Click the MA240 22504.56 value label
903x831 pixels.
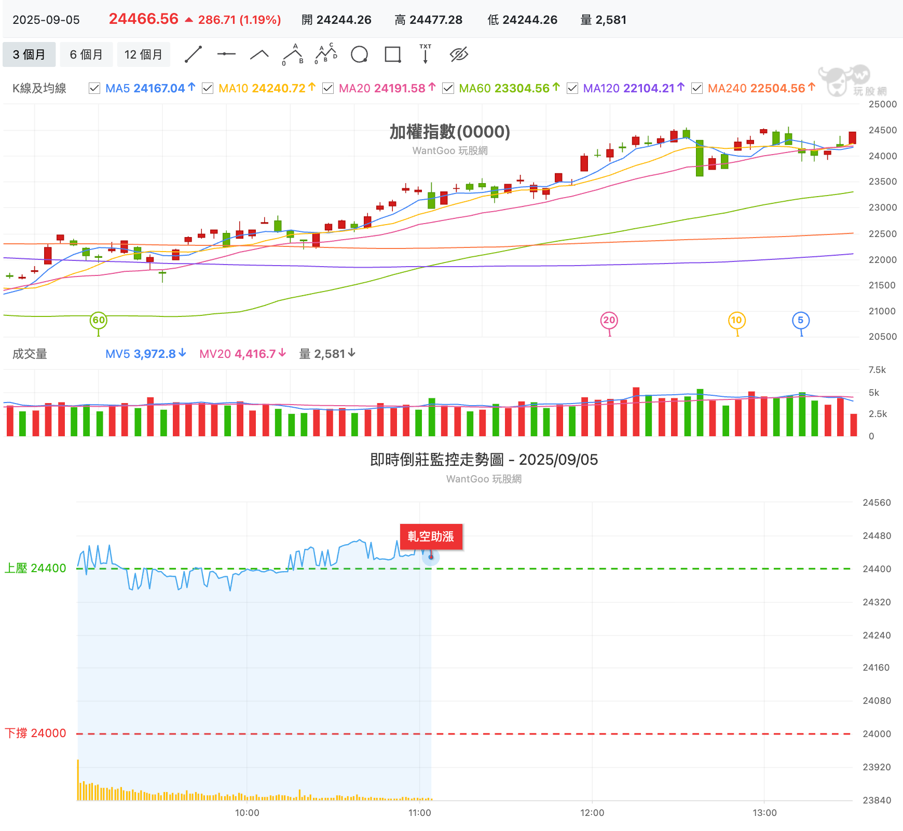pos(762,88)
